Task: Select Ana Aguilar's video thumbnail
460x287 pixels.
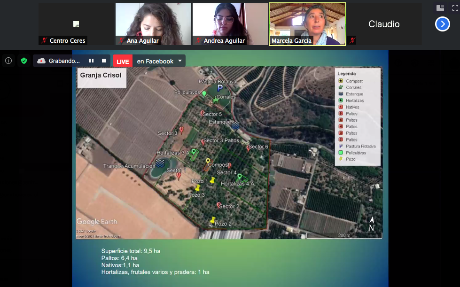Action: [x=153, y=24]
